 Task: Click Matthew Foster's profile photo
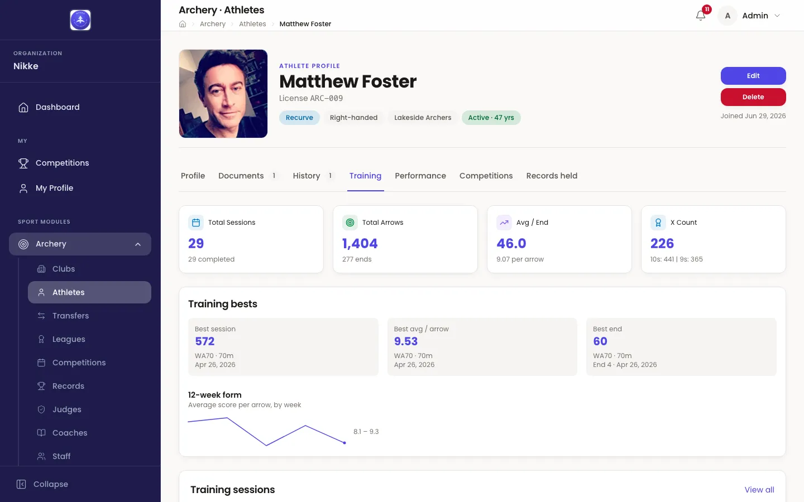click(x=223, y=94)
